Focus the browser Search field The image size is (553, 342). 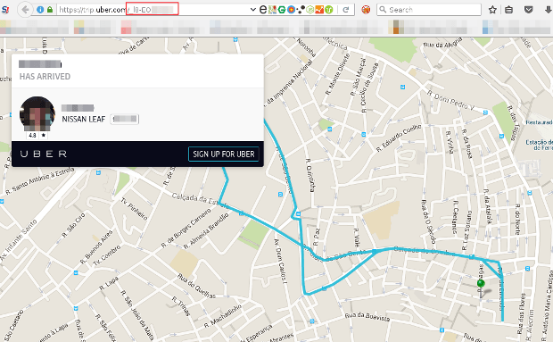pos(429,10)
